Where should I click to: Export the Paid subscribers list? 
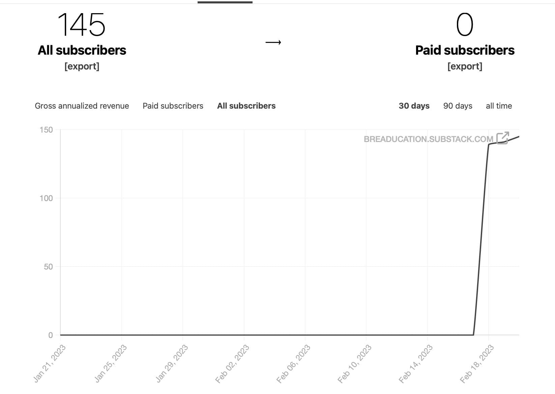pos(465,66)
